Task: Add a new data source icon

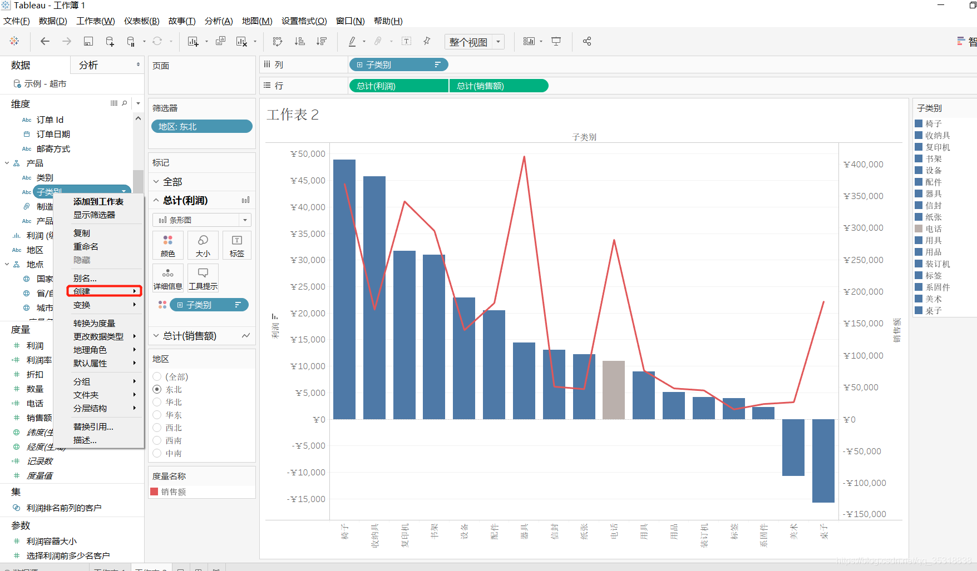Action: 110,41
